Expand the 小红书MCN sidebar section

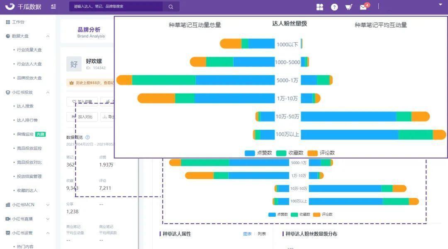pyautogui.click(x=48, y=205)
